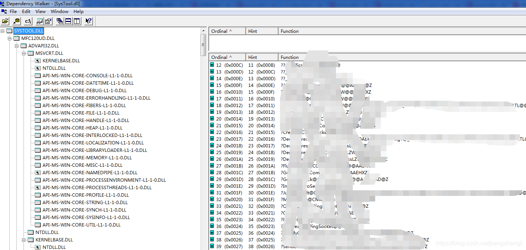This screenshot has height=250, width=526.
Task: Select API-MS-WIN-CORE-PROFILE-L1-1-0.DLL in tree
Action: coord(85,195)
